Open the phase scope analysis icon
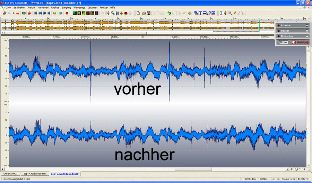The height and width of the screenshot is (183, 312). [79, 13]
